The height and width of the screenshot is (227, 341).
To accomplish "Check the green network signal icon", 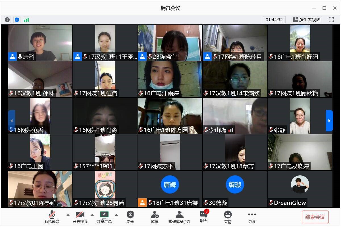I will pos(26,20).
